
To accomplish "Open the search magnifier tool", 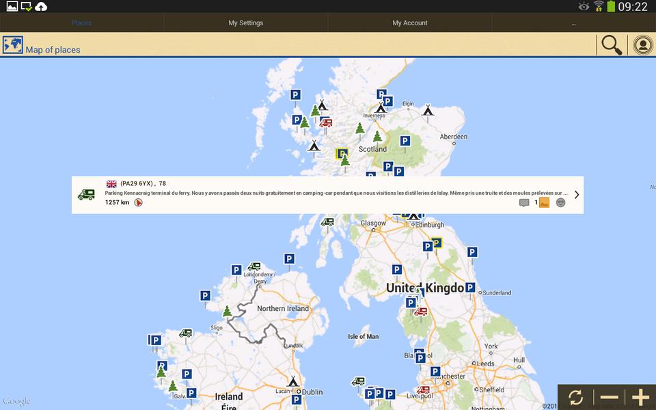I will tap(612, 45).
